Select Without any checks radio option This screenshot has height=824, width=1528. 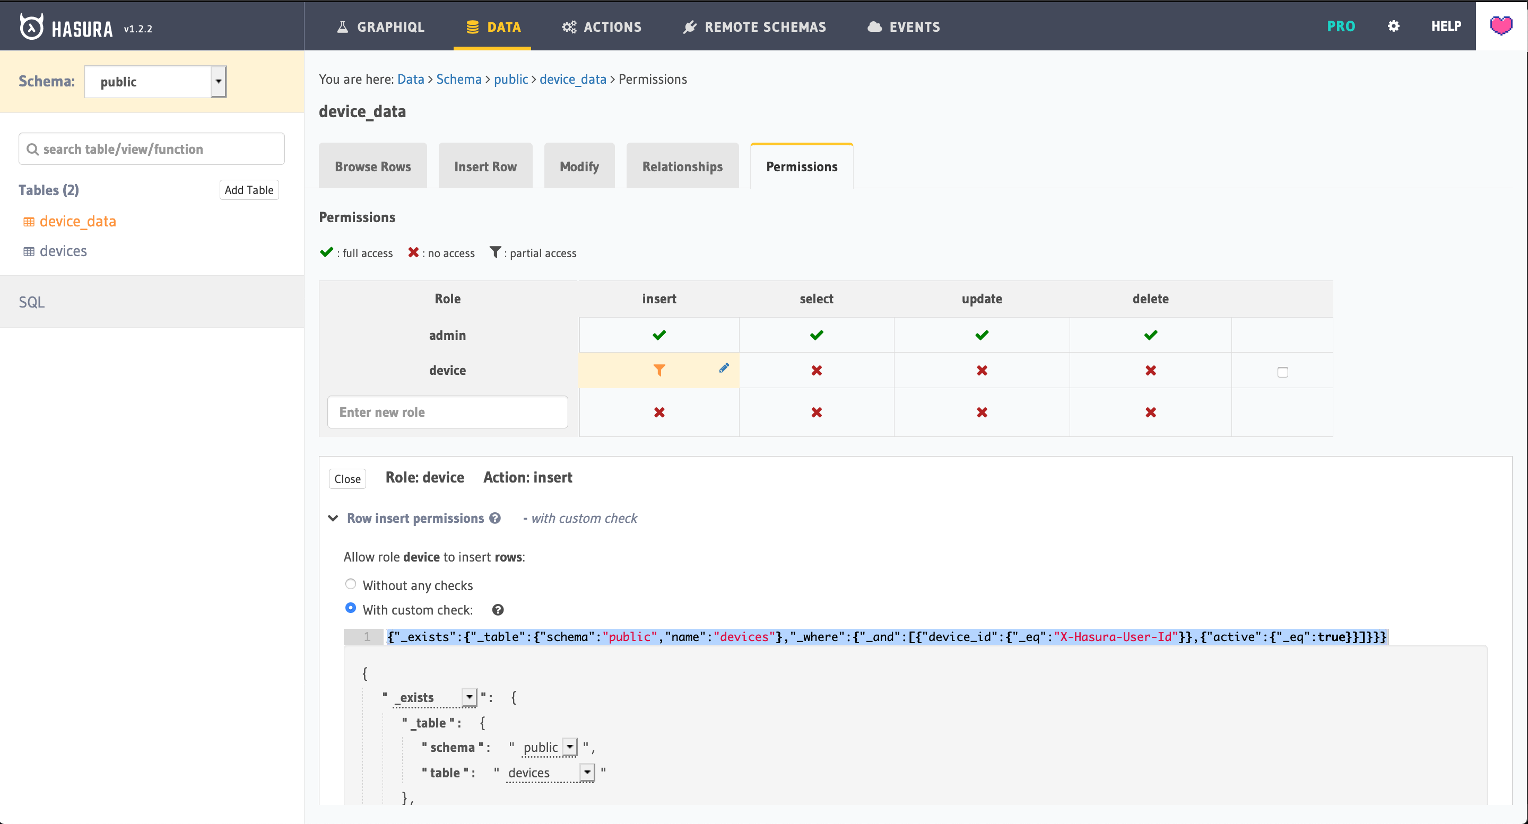(x=351, y=584)
